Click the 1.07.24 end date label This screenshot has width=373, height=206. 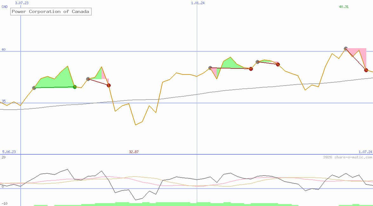click(365, 152)
